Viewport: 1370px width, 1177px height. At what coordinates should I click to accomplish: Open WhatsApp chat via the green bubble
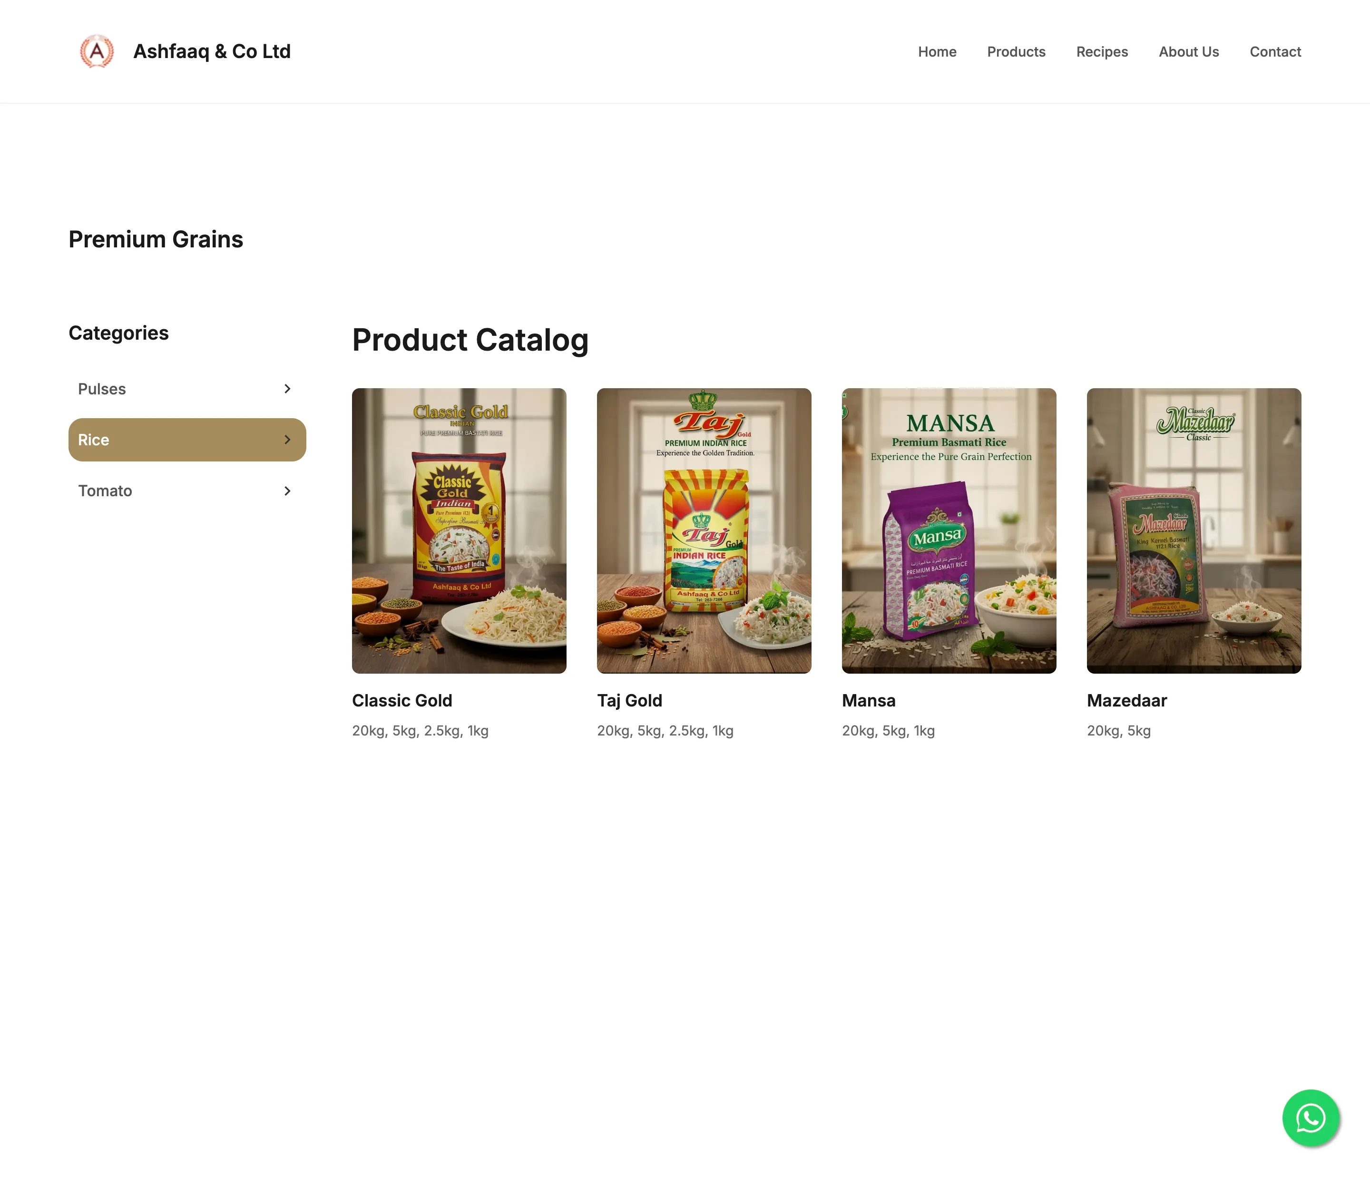(x=1311, y=1118)
